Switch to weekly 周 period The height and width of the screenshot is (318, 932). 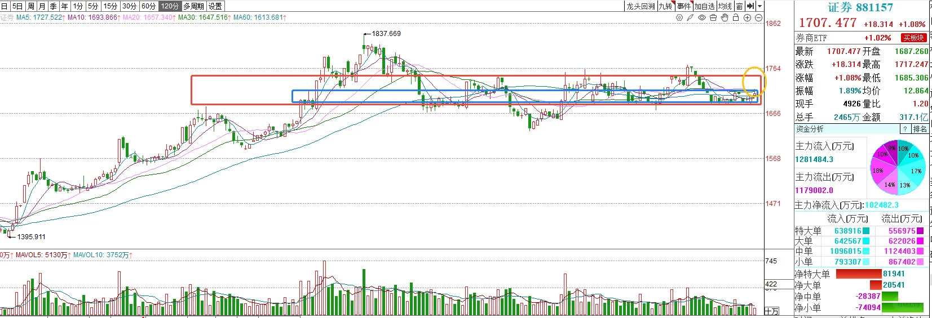tap(31, 6)
